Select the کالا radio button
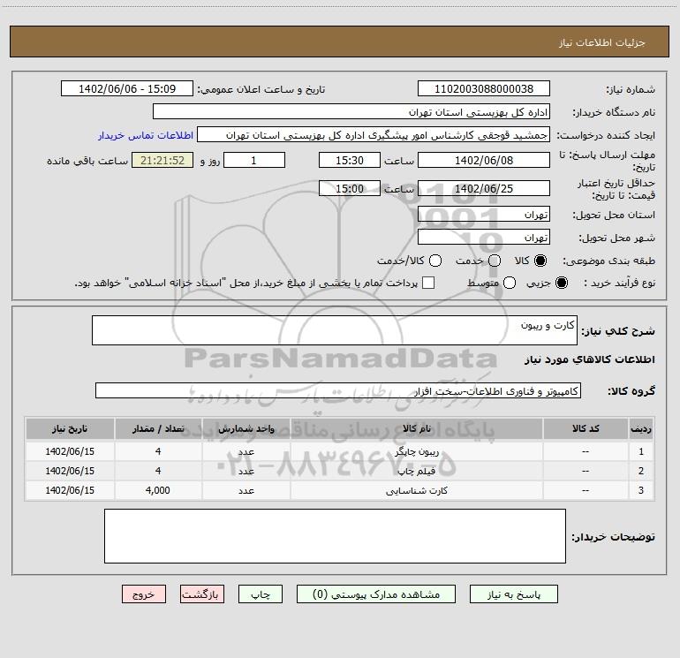 coord(540,261)
